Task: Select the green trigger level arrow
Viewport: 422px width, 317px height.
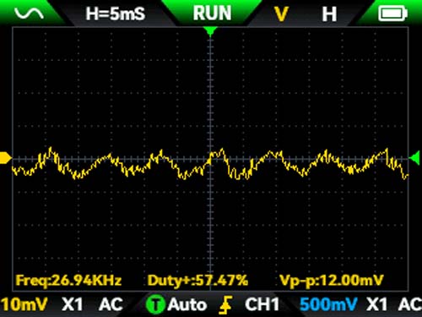Action: click(x=414, y=158)
